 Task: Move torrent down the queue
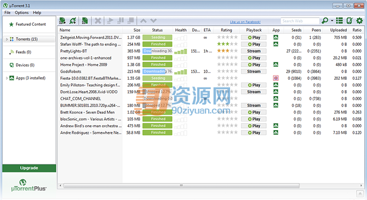coord(153,21)
